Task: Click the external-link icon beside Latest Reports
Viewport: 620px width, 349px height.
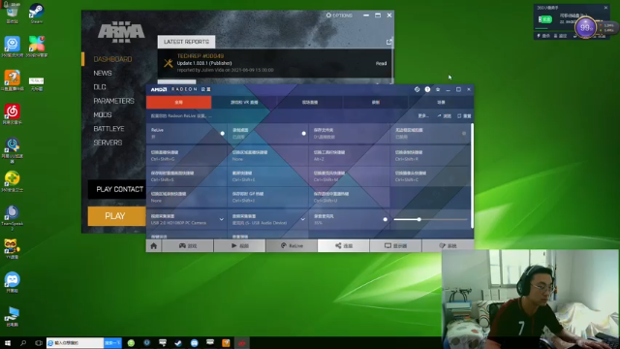Action: (x=389, y=42)
